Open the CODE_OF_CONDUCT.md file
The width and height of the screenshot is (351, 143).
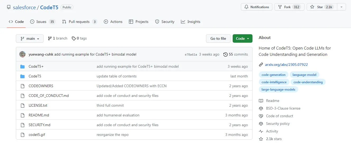point(49,96)
